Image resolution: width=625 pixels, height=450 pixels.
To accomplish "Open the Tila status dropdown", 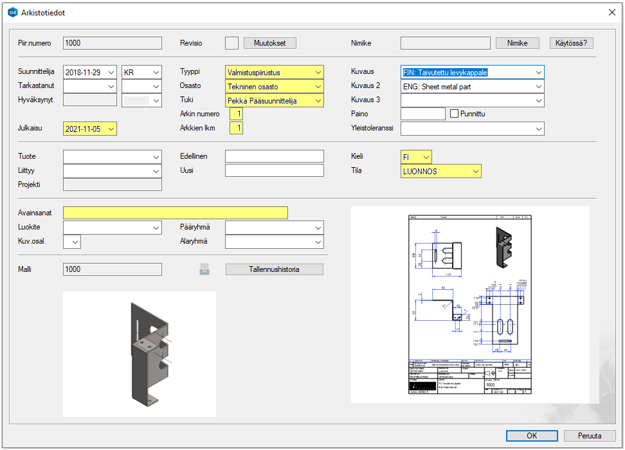I will [475, 171].
